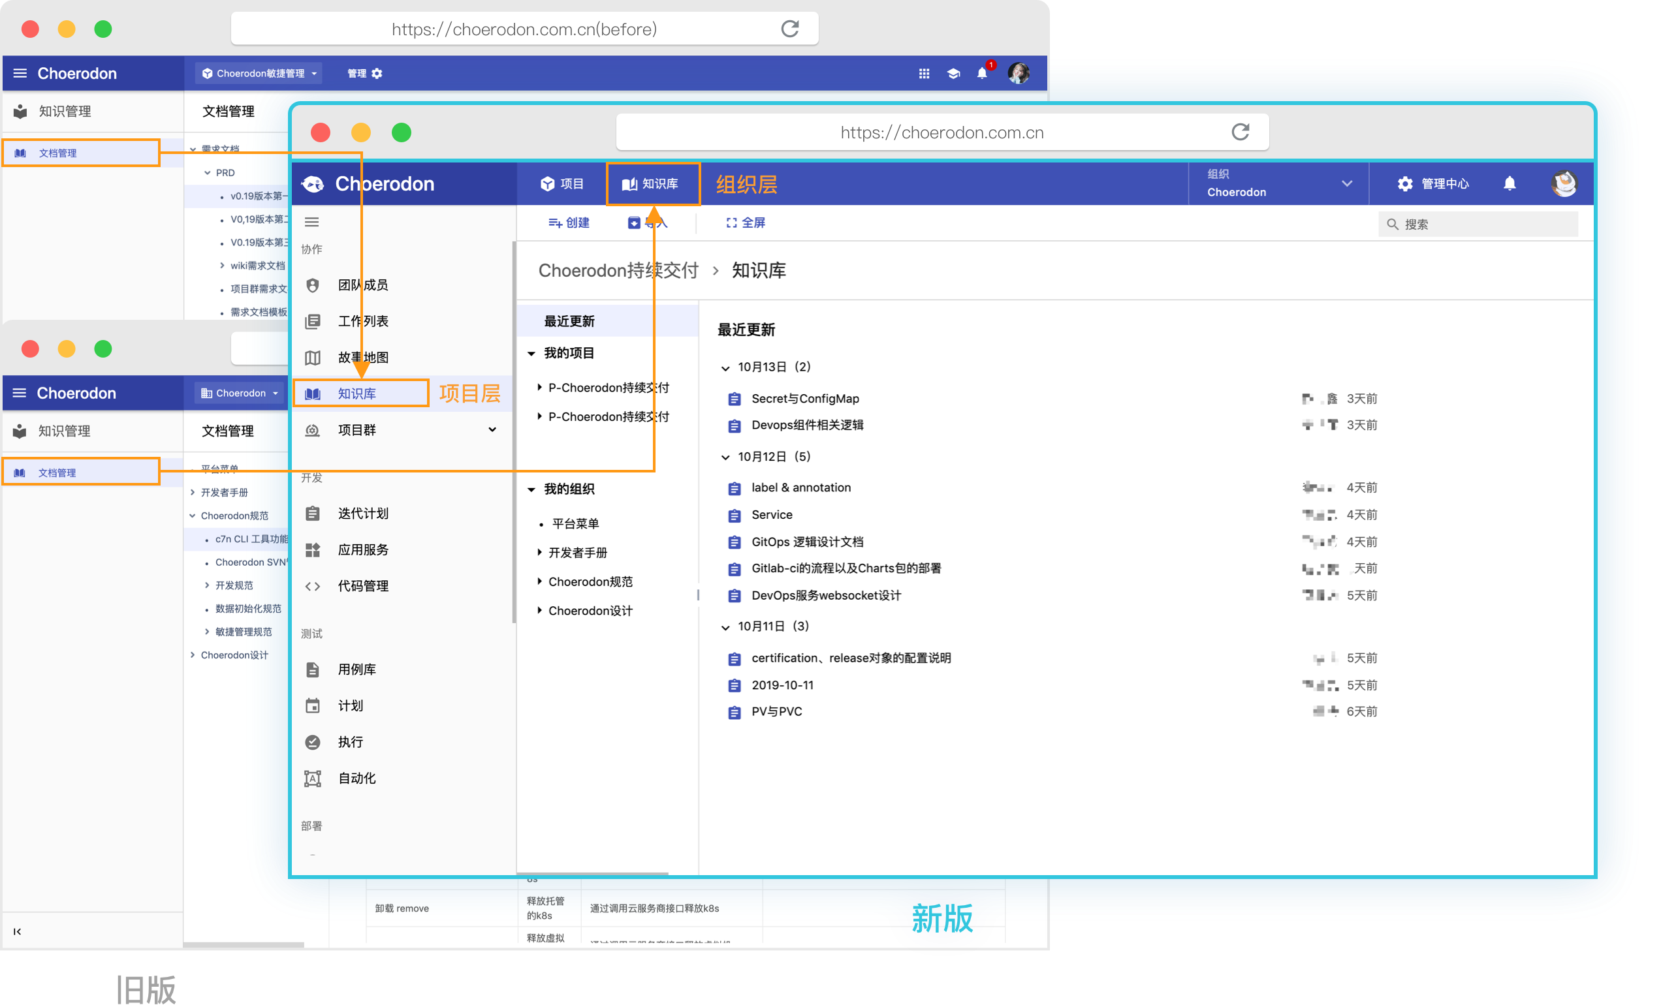
Task: Expand Choerodon设计 in 我的组织 tree
Action: tap(539, 610)
